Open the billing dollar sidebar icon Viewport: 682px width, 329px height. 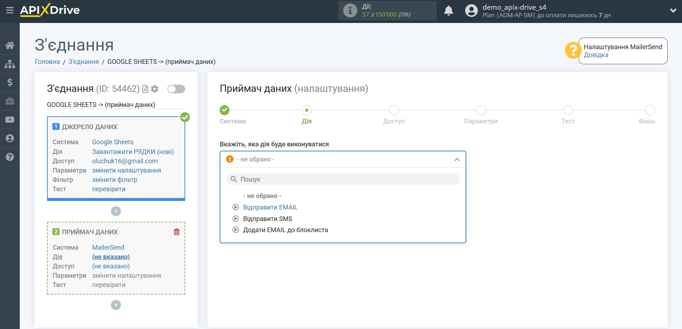pyautogui.click(x=10, y=83)
